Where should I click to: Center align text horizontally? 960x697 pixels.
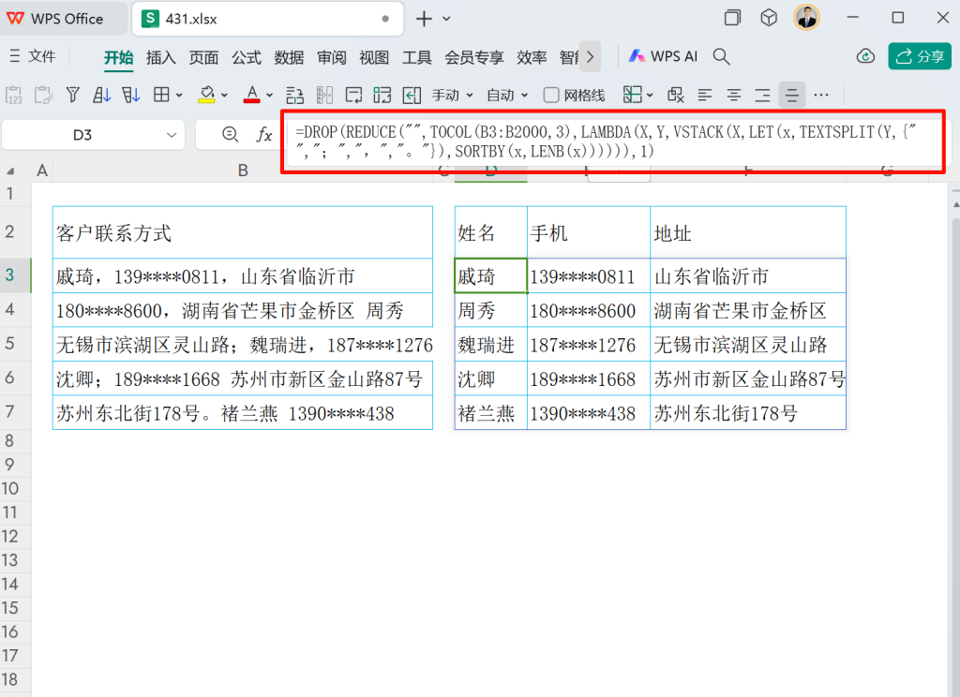pos(733,95)
